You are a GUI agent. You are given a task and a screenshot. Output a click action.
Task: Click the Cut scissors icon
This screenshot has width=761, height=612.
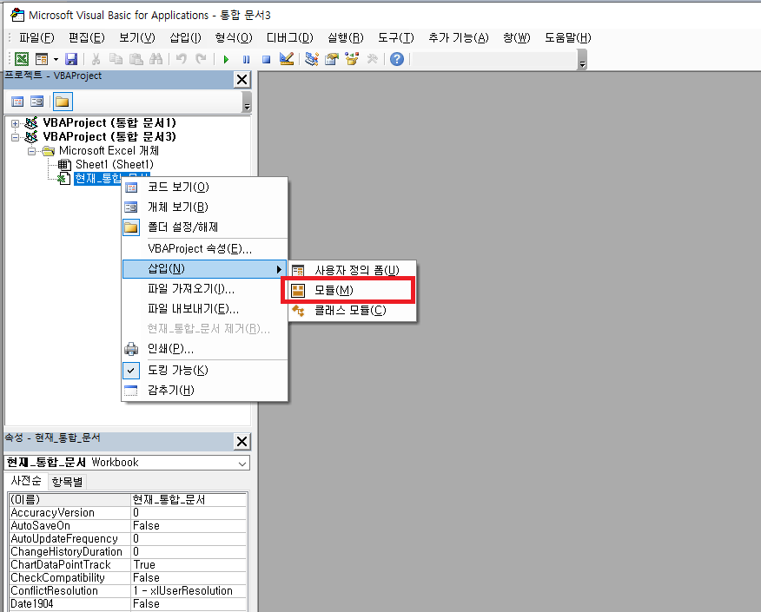click(96, 59)
